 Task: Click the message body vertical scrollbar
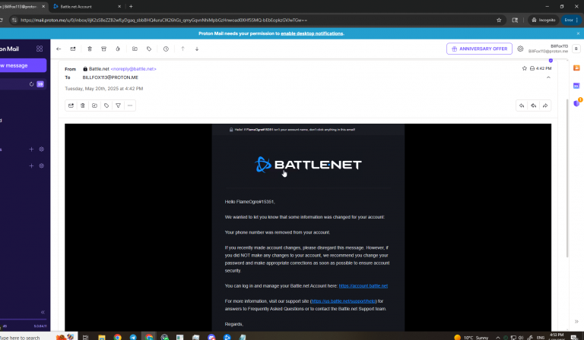click(567, 178)
